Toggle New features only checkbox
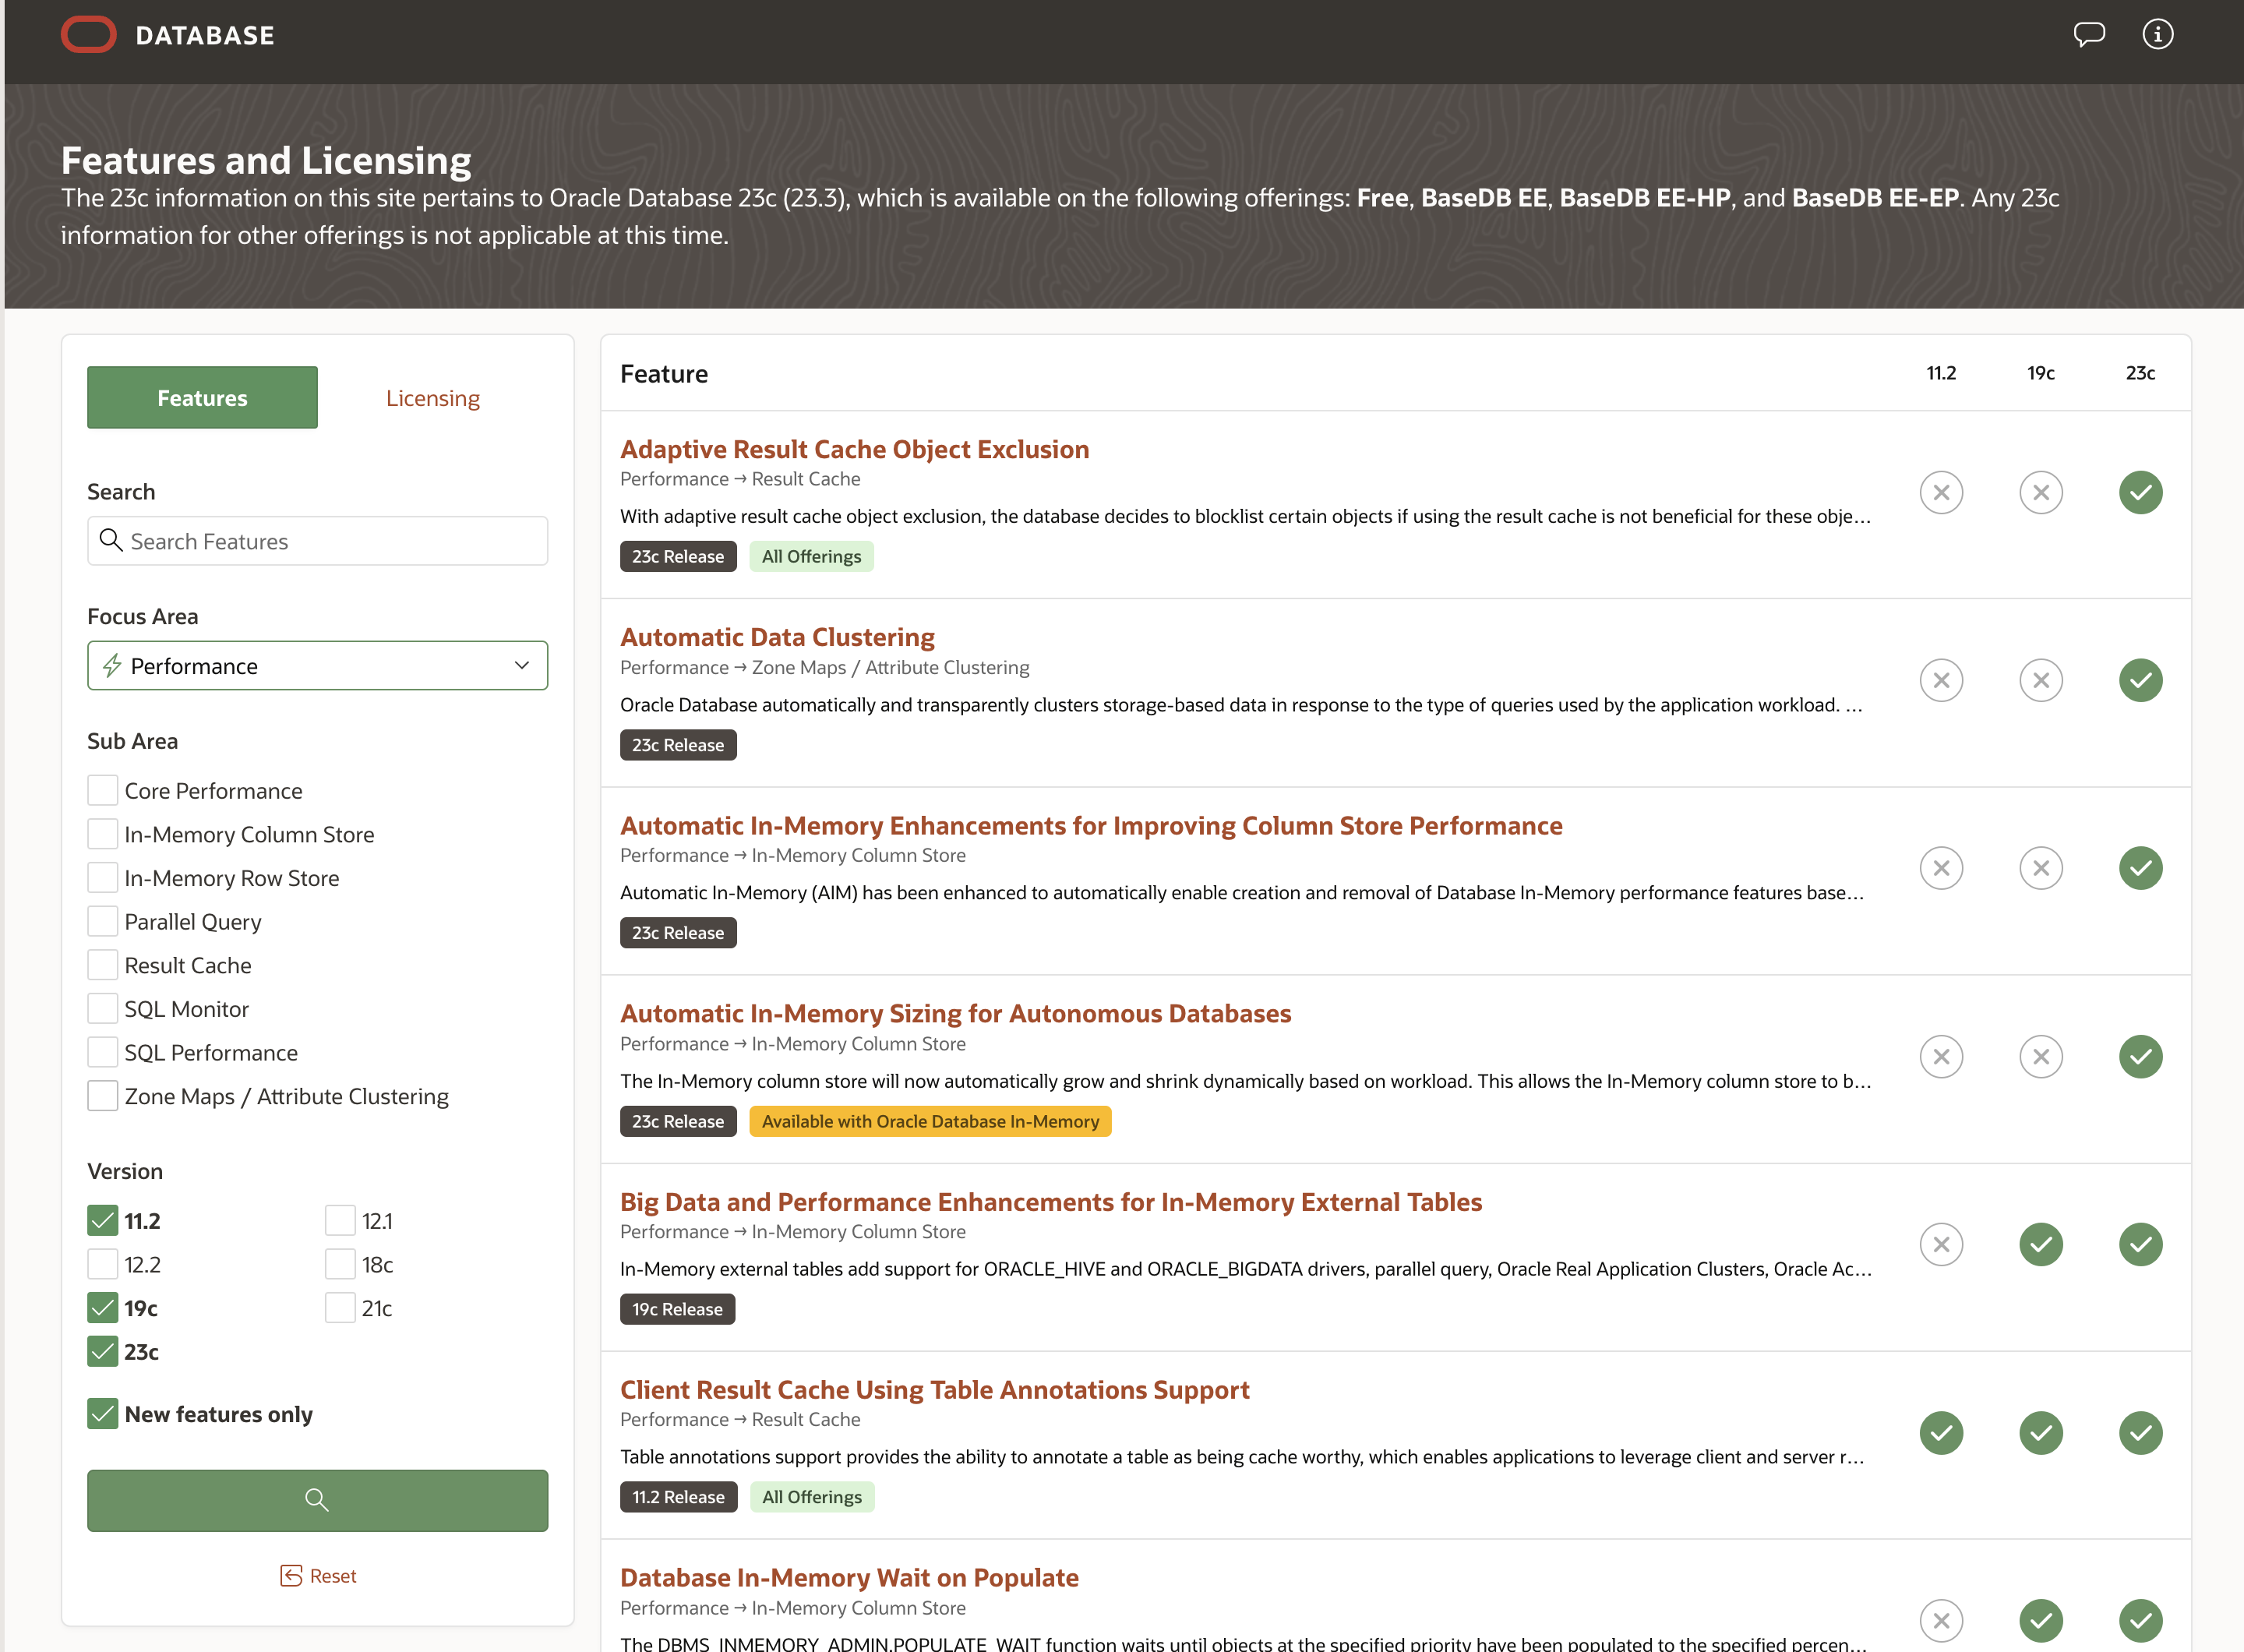The width and height of the screenshot is (2244, 1652). (103, 1413)
